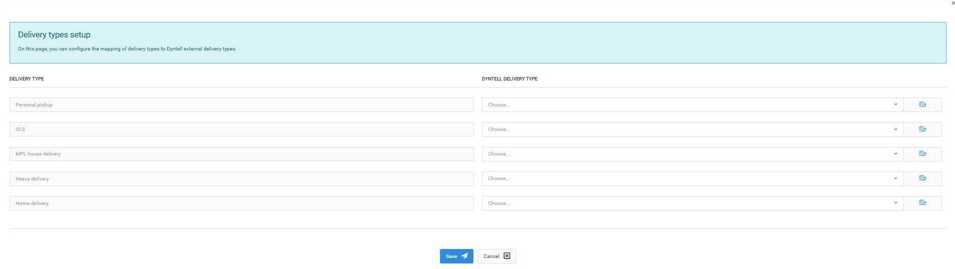
Task: Expand Dyntell delivery type for Heavy delivery
Action: point(693,178)
